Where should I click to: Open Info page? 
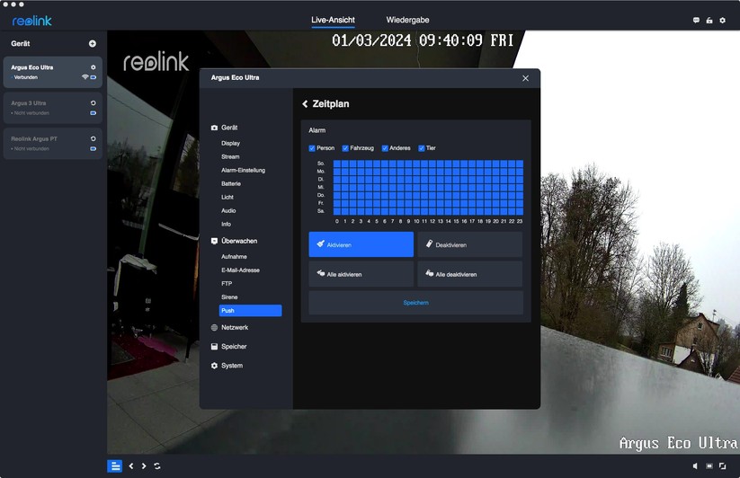[226, 225]
